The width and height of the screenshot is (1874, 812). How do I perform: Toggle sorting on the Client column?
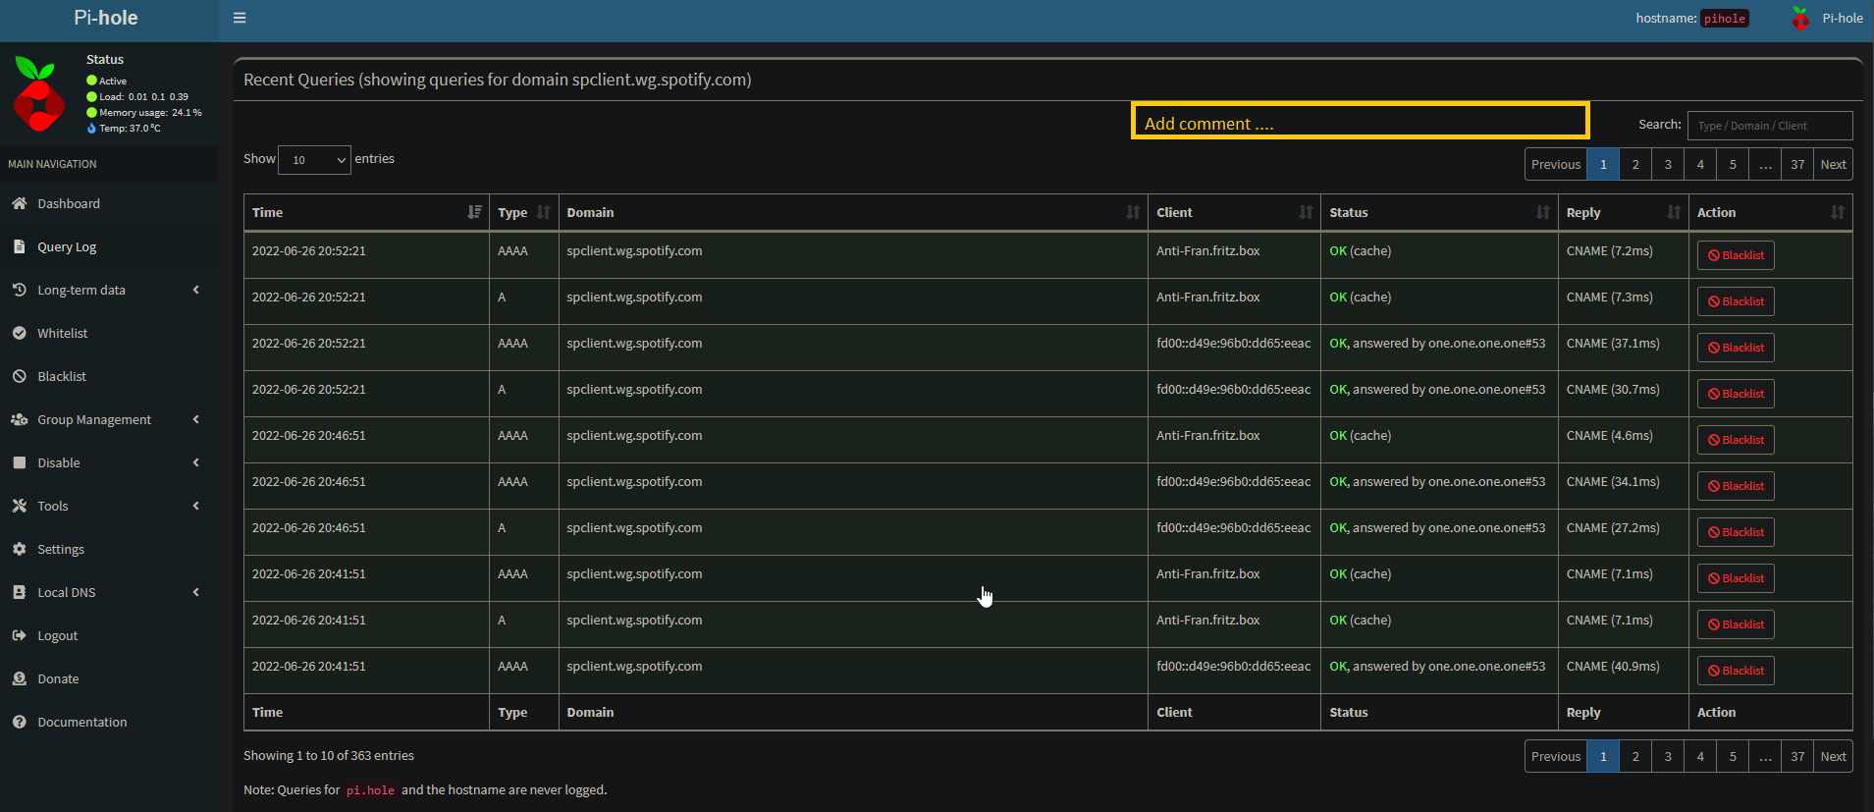click(x=1233, y=212)
